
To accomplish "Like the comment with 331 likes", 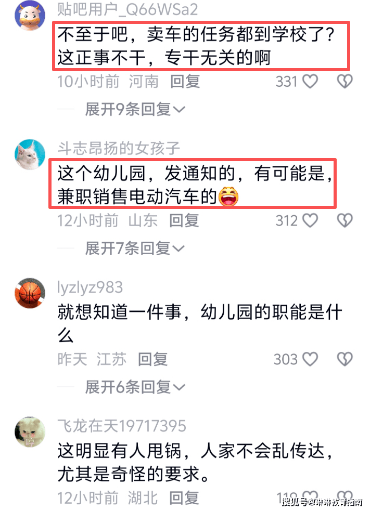I will pos(310,81).
